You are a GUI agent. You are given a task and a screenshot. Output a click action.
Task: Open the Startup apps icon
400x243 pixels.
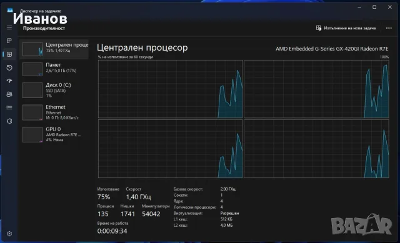[x=9, y=81]
